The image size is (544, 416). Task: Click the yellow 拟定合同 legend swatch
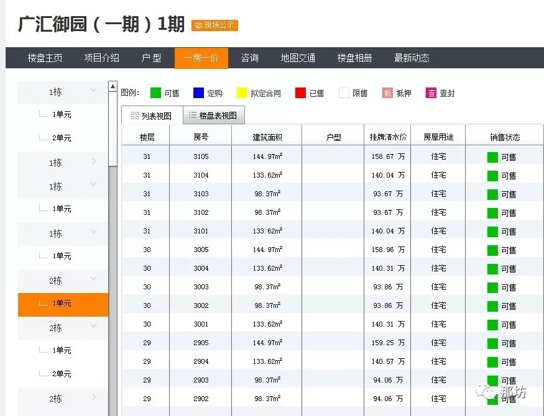tap(241, 93)
